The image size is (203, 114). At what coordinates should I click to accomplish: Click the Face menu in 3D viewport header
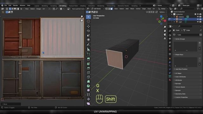149,9
